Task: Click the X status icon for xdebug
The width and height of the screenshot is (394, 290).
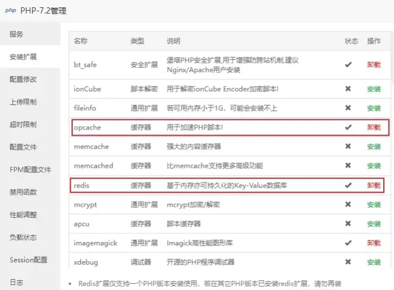Action: tap(348, 262)
